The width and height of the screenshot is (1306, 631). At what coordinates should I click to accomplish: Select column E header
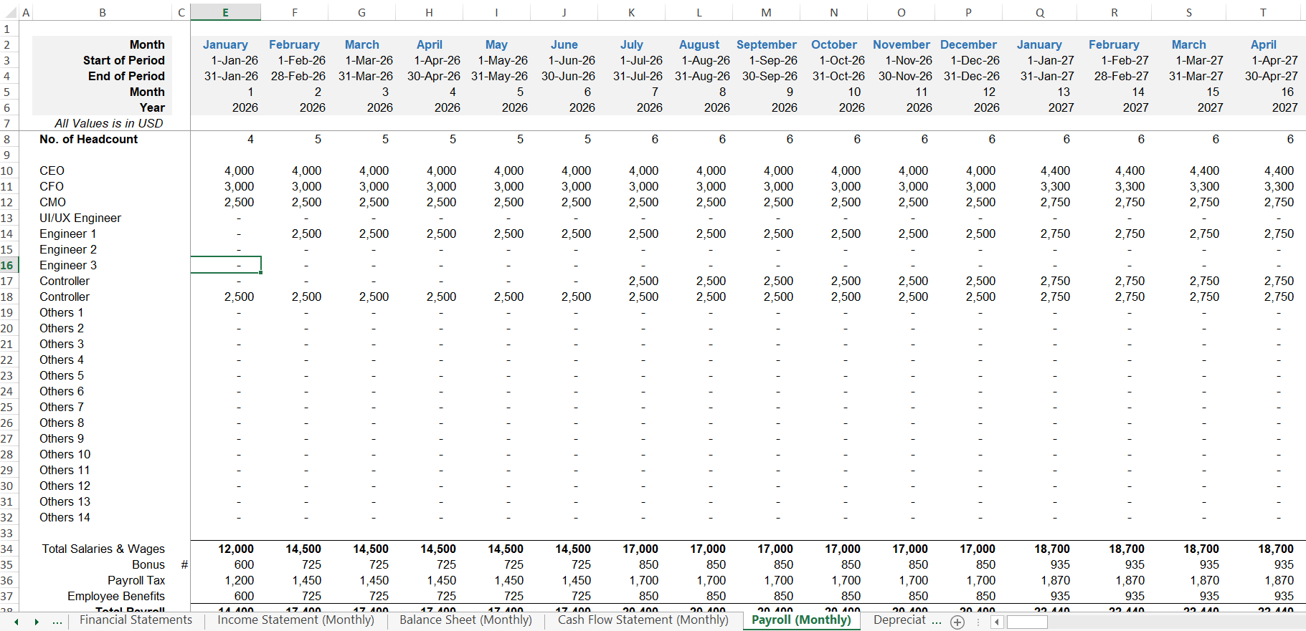point(225,12)
